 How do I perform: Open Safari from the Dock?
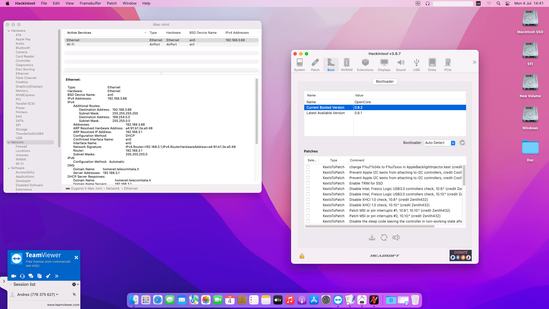pyautogui.click(x=158, y=300)
